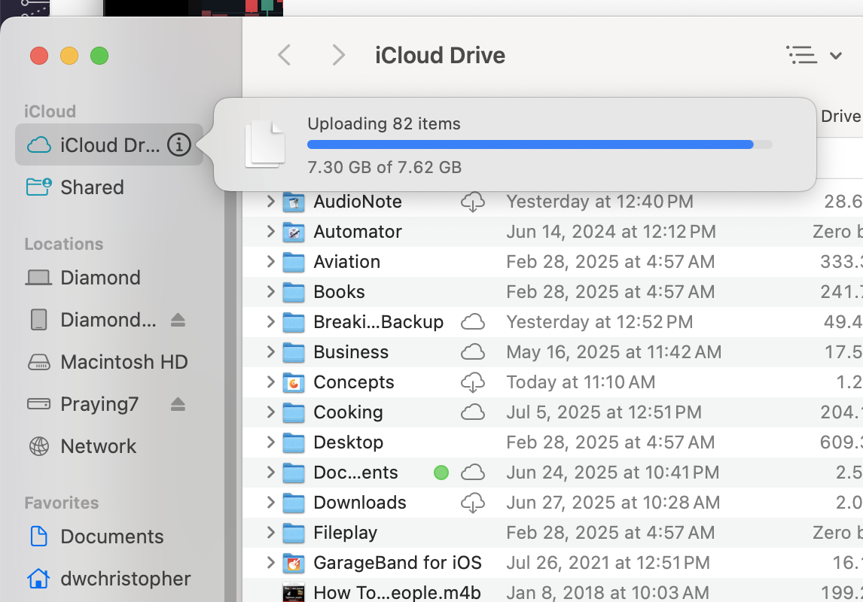The image size is (863, 602).
Task: Expand the AudioNote folder
Action: tap(270, 201)
